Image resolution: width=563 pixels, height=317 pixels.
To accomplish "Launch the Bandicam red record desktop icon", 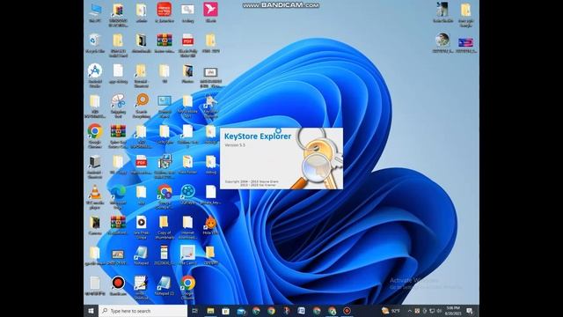I will pos(118,285).
